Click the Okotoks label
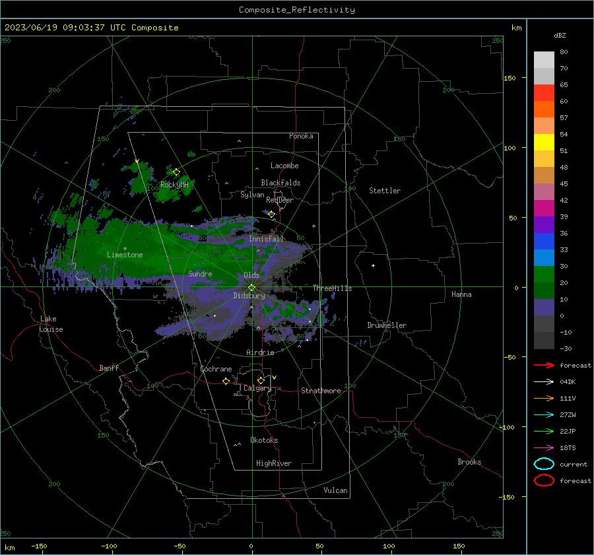The image size is (594, 555). click(264, 440)
